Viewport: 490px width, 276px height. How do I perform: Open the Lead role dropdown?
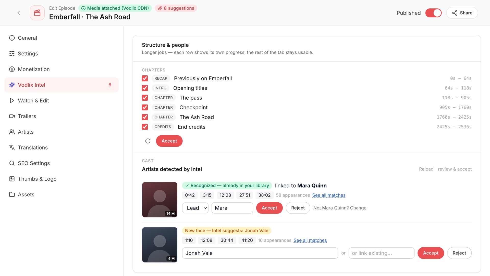(195, 208)
